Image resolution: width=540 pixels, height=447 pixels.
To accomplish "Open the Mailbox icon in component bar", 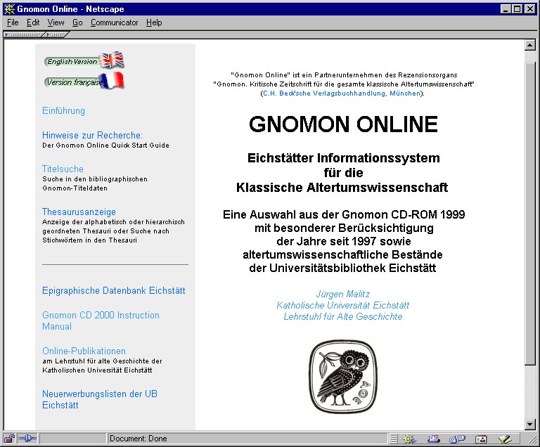I will pyautogui.click(x=433, y=439).
